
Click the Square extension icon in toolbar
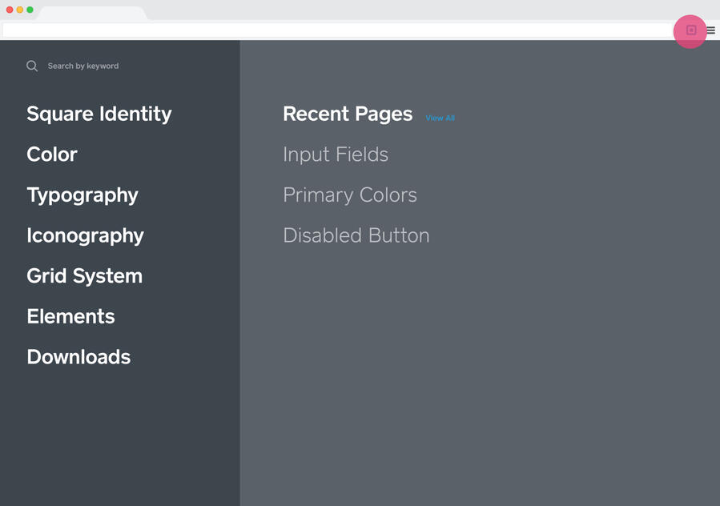click(x=690, y=30)
